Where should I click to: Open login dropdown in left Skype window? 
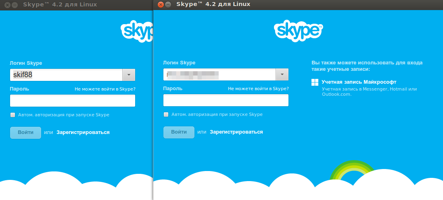[129, 75]
